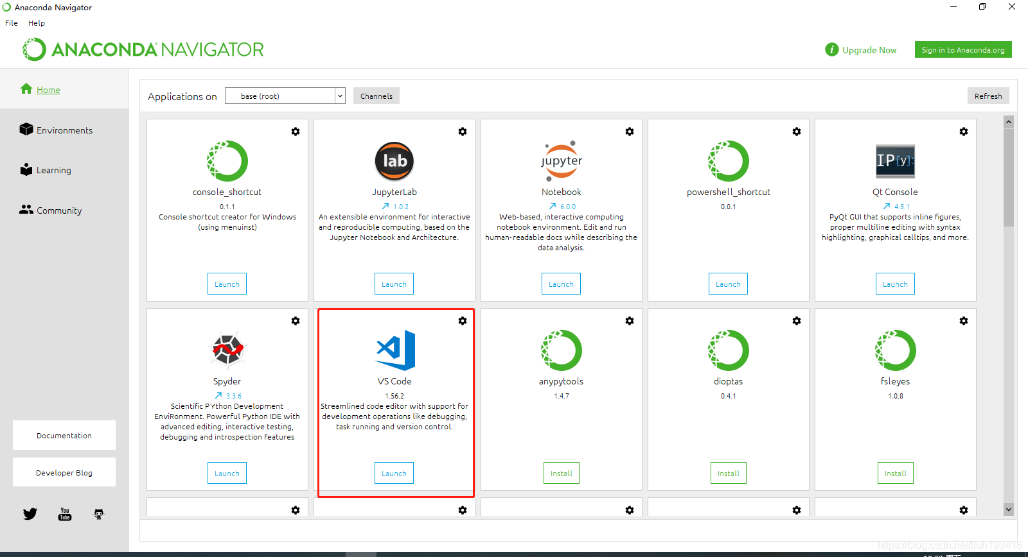The width and height of the screenshot is (1028, 557).
Task: Open the Developer Blog button
Action: [x=64, y=472]
